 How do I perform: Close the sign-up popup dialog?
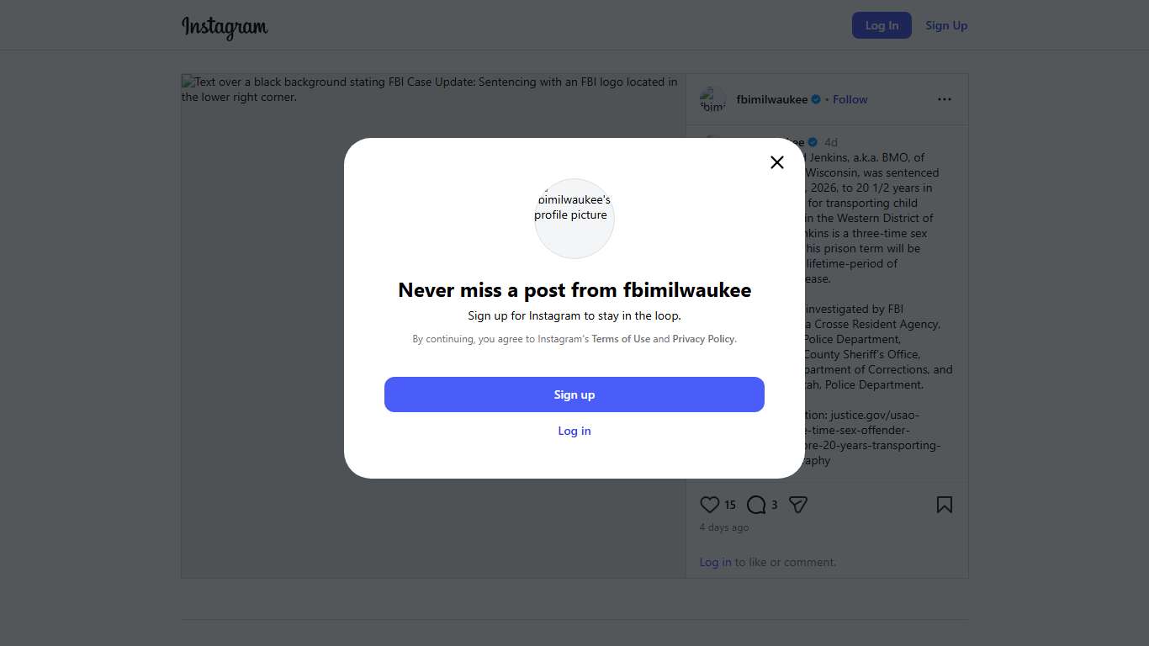tap(777, 162)
